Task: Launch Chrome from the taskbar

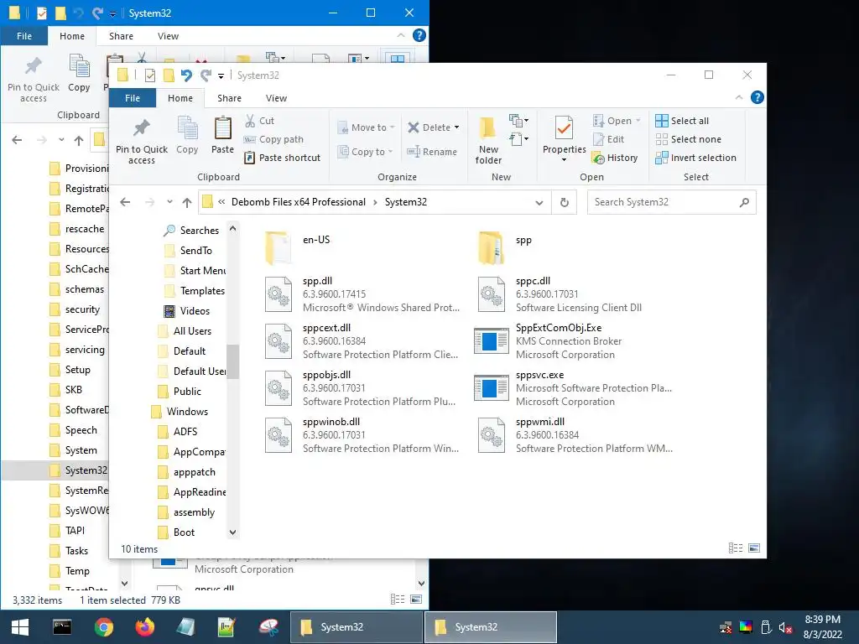Action: pos(103,627)
